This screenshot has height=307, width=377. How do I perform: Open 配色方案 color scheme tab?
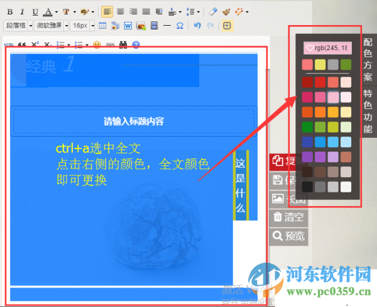tap(368, 60)
